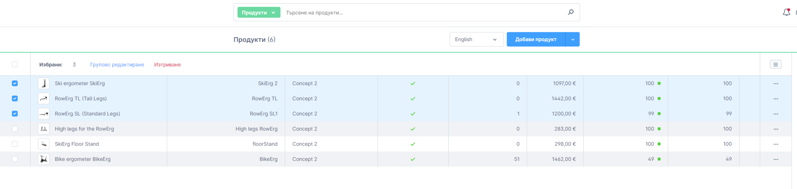The height and width of the screenshot is (189, 797).
Task: Open the RowErg TL product thumbnail
Action: 43,99
